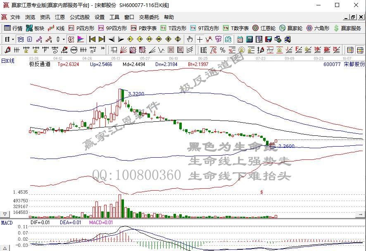Viewport: 366px width, 251px height.
Task: Open the calculator icon
Action: pos(249,39)
